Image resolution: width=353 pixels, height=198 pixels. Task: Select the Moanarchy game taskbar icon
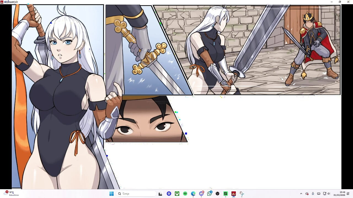(x=234, y=194)
